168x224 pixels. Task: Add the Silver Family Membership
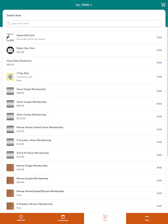(x=159, y=116)
